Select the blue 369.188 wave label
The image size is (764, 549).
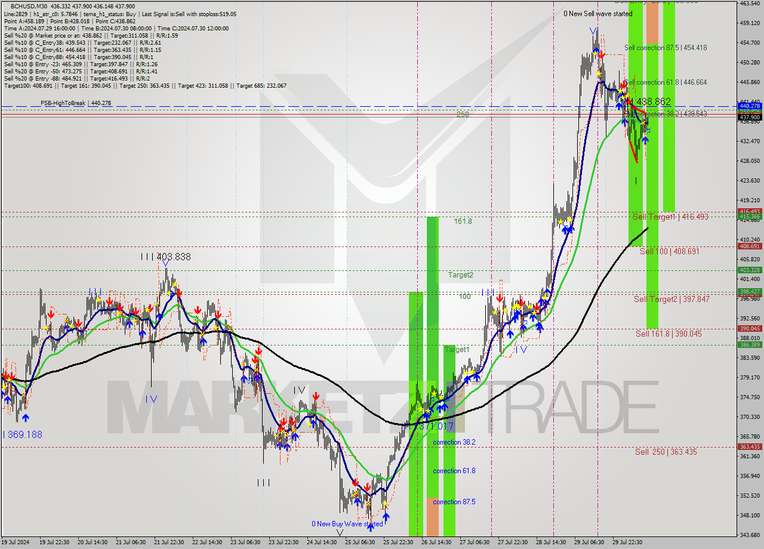23,435
